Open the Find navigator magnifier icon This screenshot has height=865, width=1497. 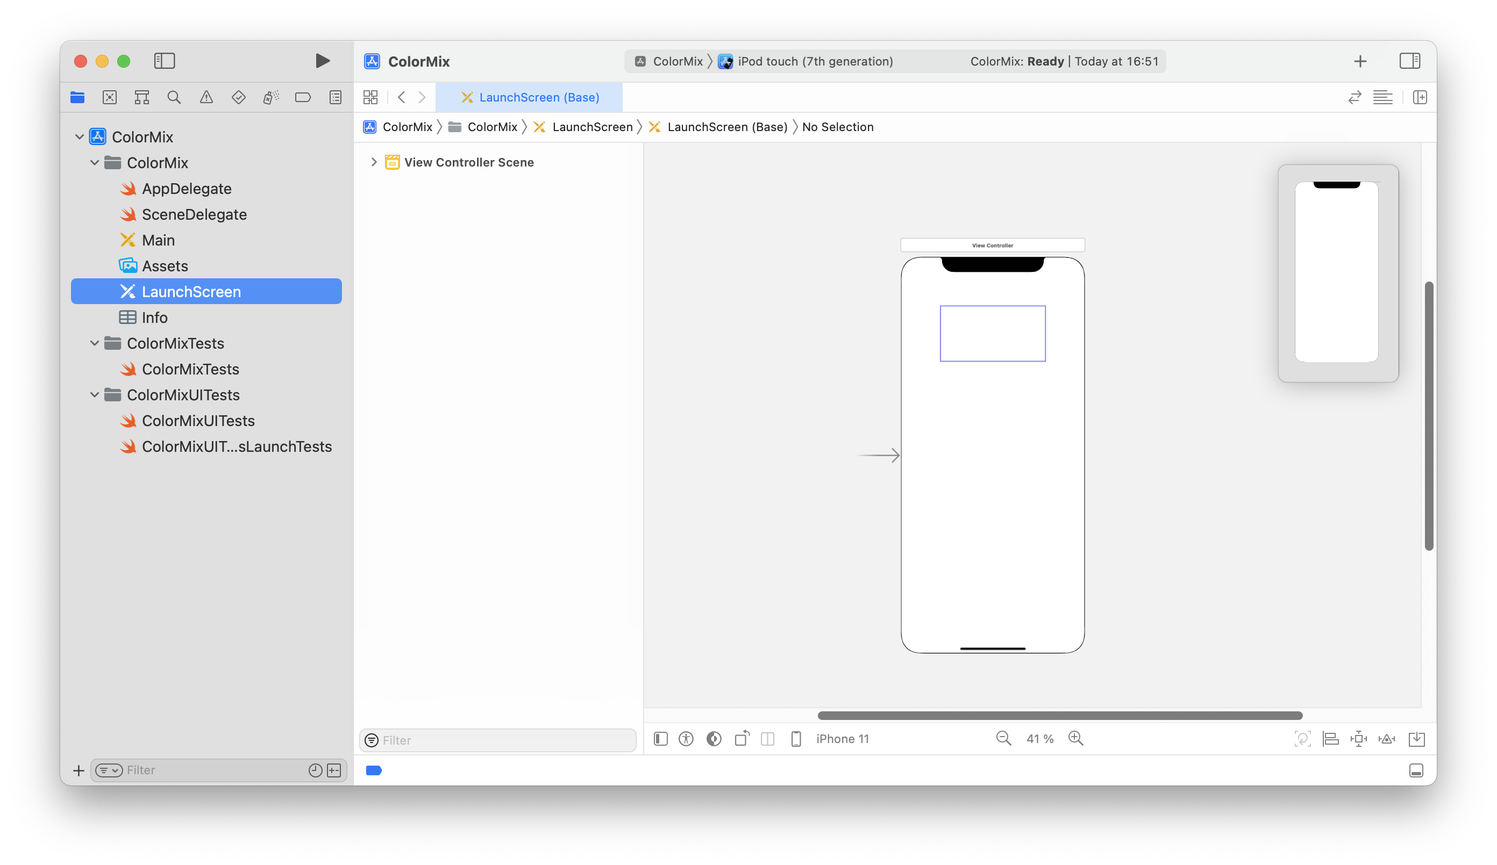click(x=174, y=97)
